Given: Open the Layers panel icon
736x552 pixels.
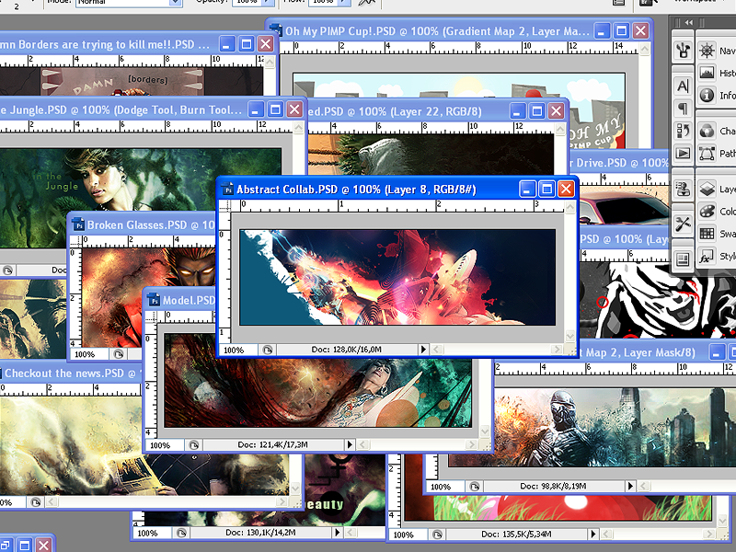Looking at the screenshot, I should [707, 189].
